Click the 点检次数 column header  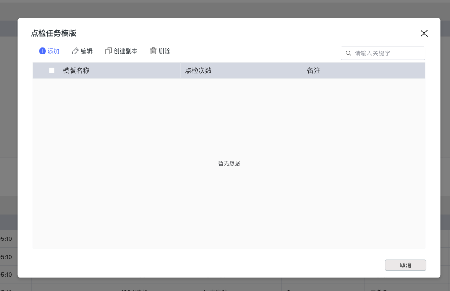pyautogui.click(x=198, y=70)
